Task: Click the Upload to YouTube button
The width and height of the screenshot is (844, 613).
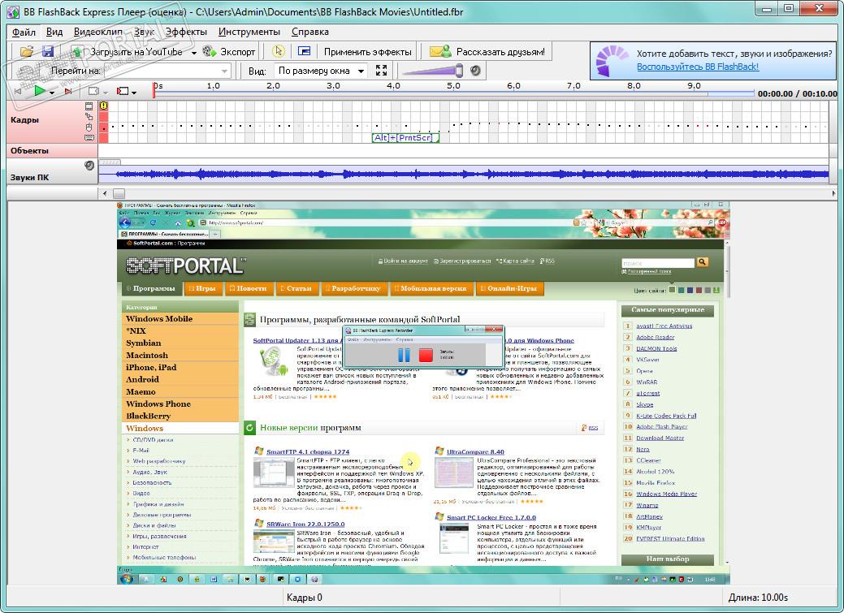Action: tap(127, 52)
